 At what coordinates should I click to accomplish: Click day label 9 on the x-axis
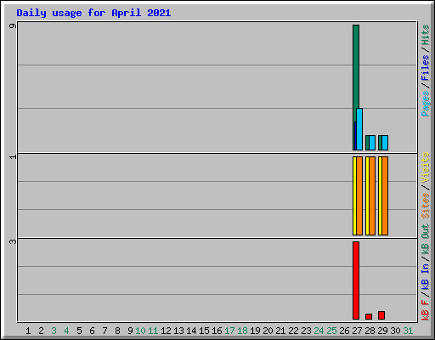coord(130,331)
